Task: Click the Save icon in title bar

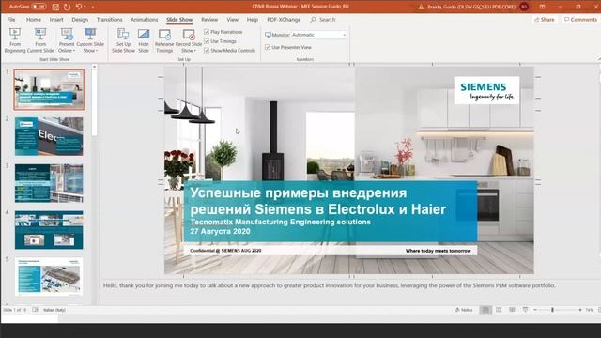Action: 55,7
